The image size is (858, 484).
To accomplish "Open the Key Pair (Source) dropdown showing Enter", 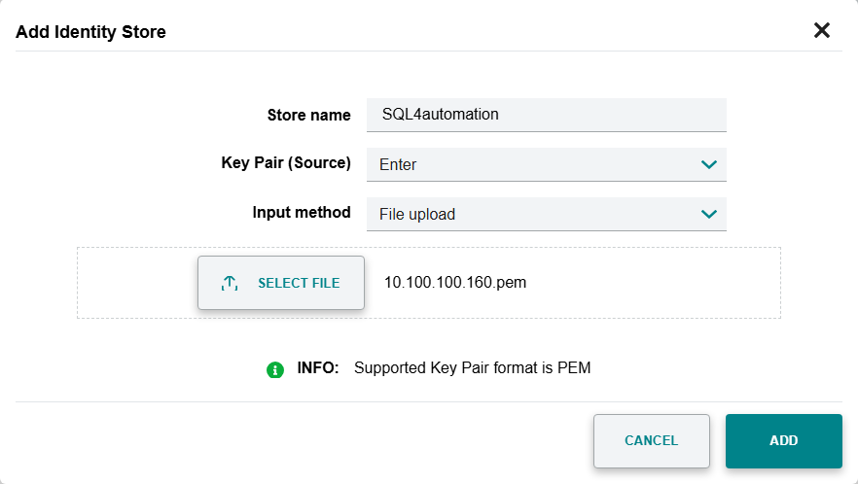I will click(546, 164).
